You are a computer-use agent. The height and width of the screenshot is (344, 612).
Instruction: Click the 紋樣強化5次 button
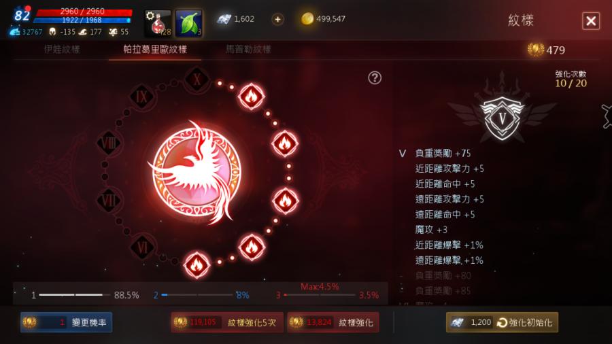click(227, 322)
